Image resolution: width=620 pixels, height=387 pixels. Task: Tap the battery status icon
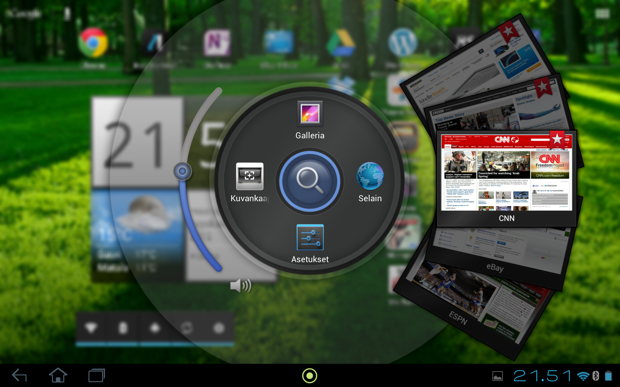tap(608, 376)
